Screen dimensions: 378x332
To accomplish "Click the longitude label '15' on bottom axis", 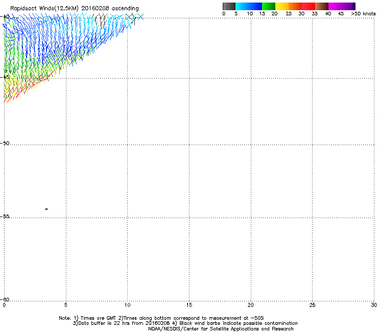I will (189, 305).
